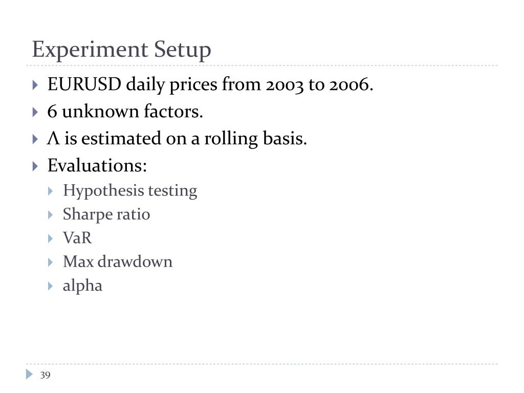Screen dimensions: 524x393
Task: Click the bullet arrow beside Λ is estimated
Action: [35, 139]
